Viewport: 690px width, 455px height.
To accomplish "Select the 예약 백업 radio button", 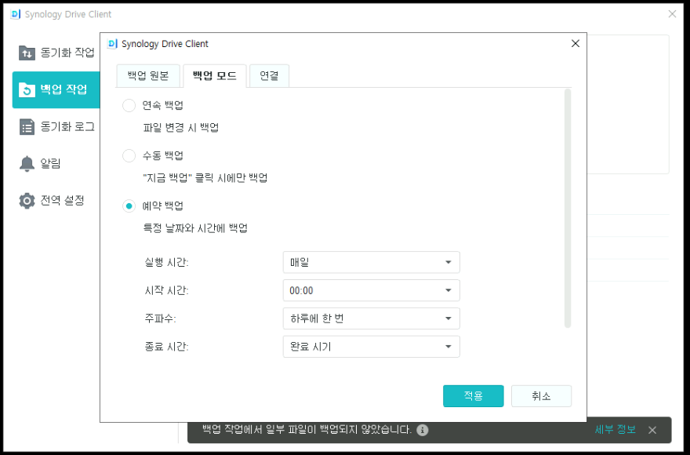I will click(129, 206).
